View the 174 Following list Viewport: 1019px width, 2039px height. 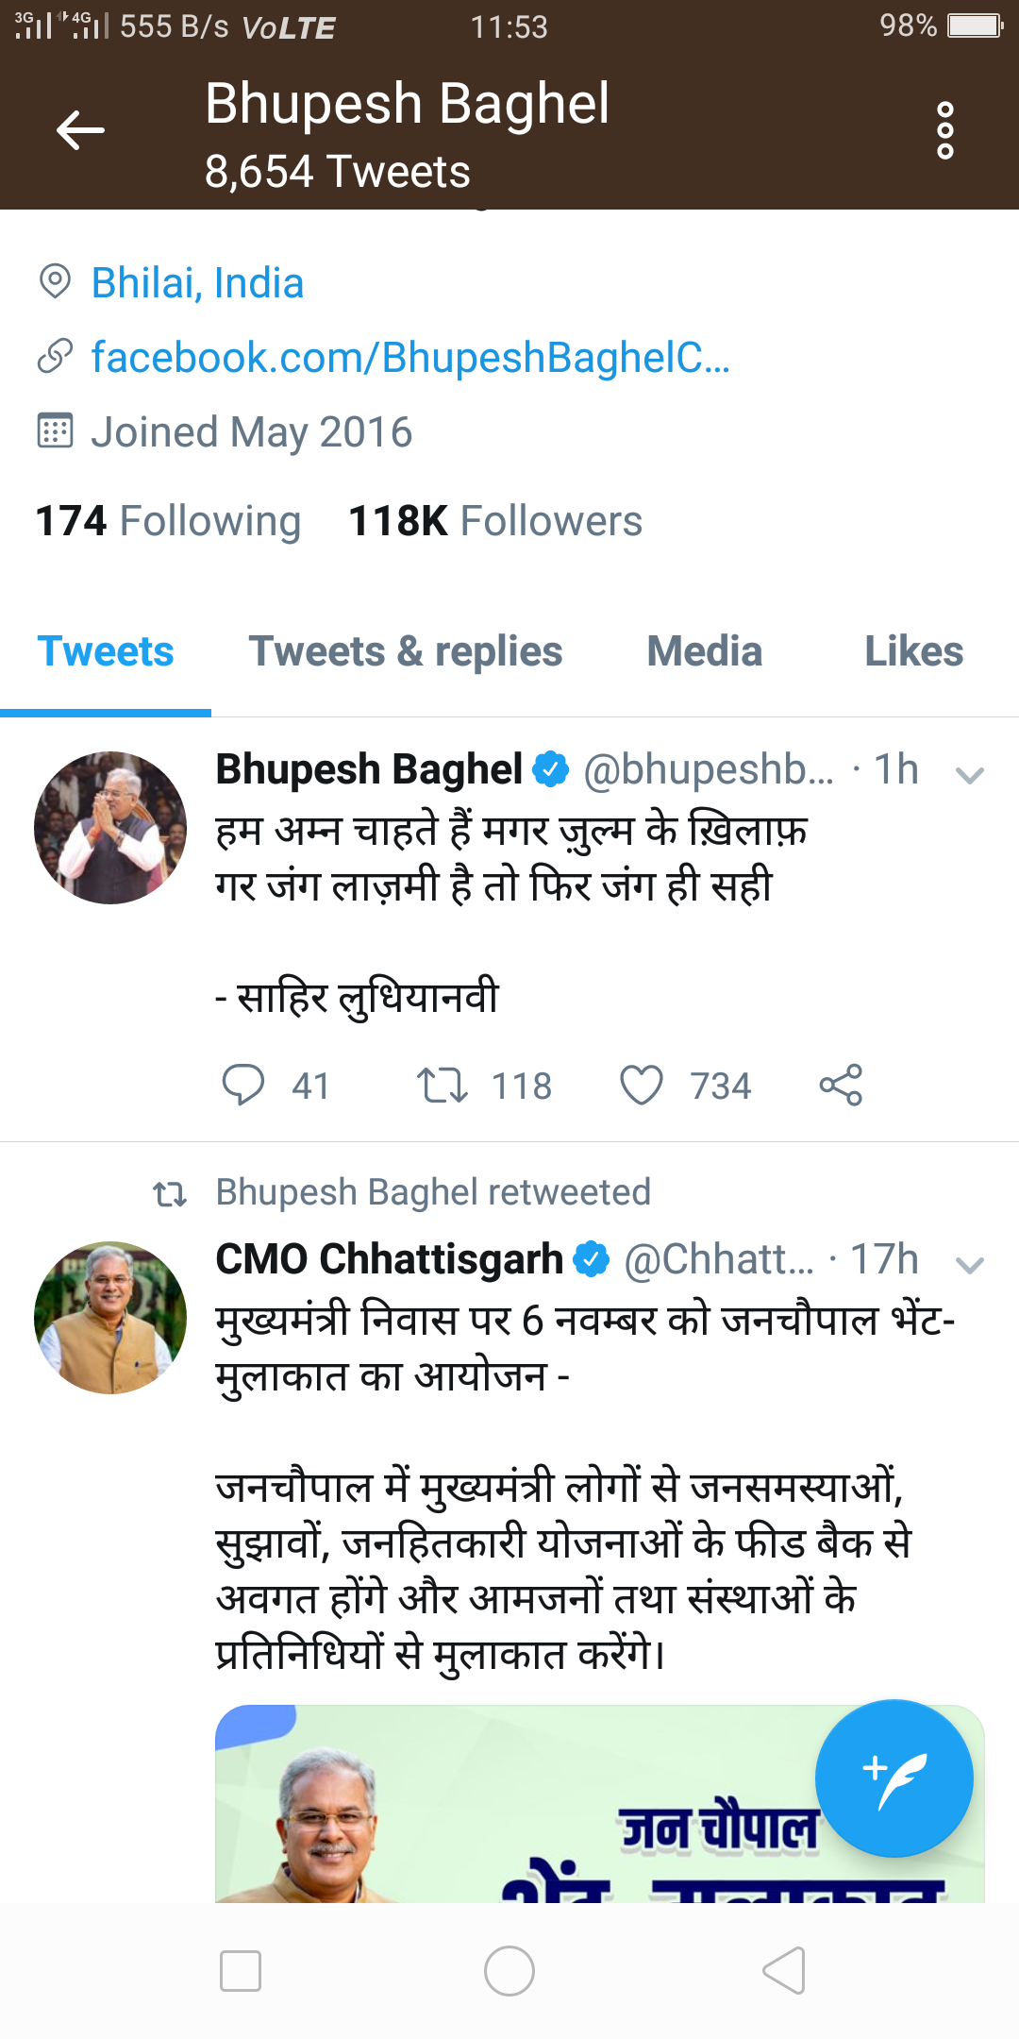click(x=168, y=521)
